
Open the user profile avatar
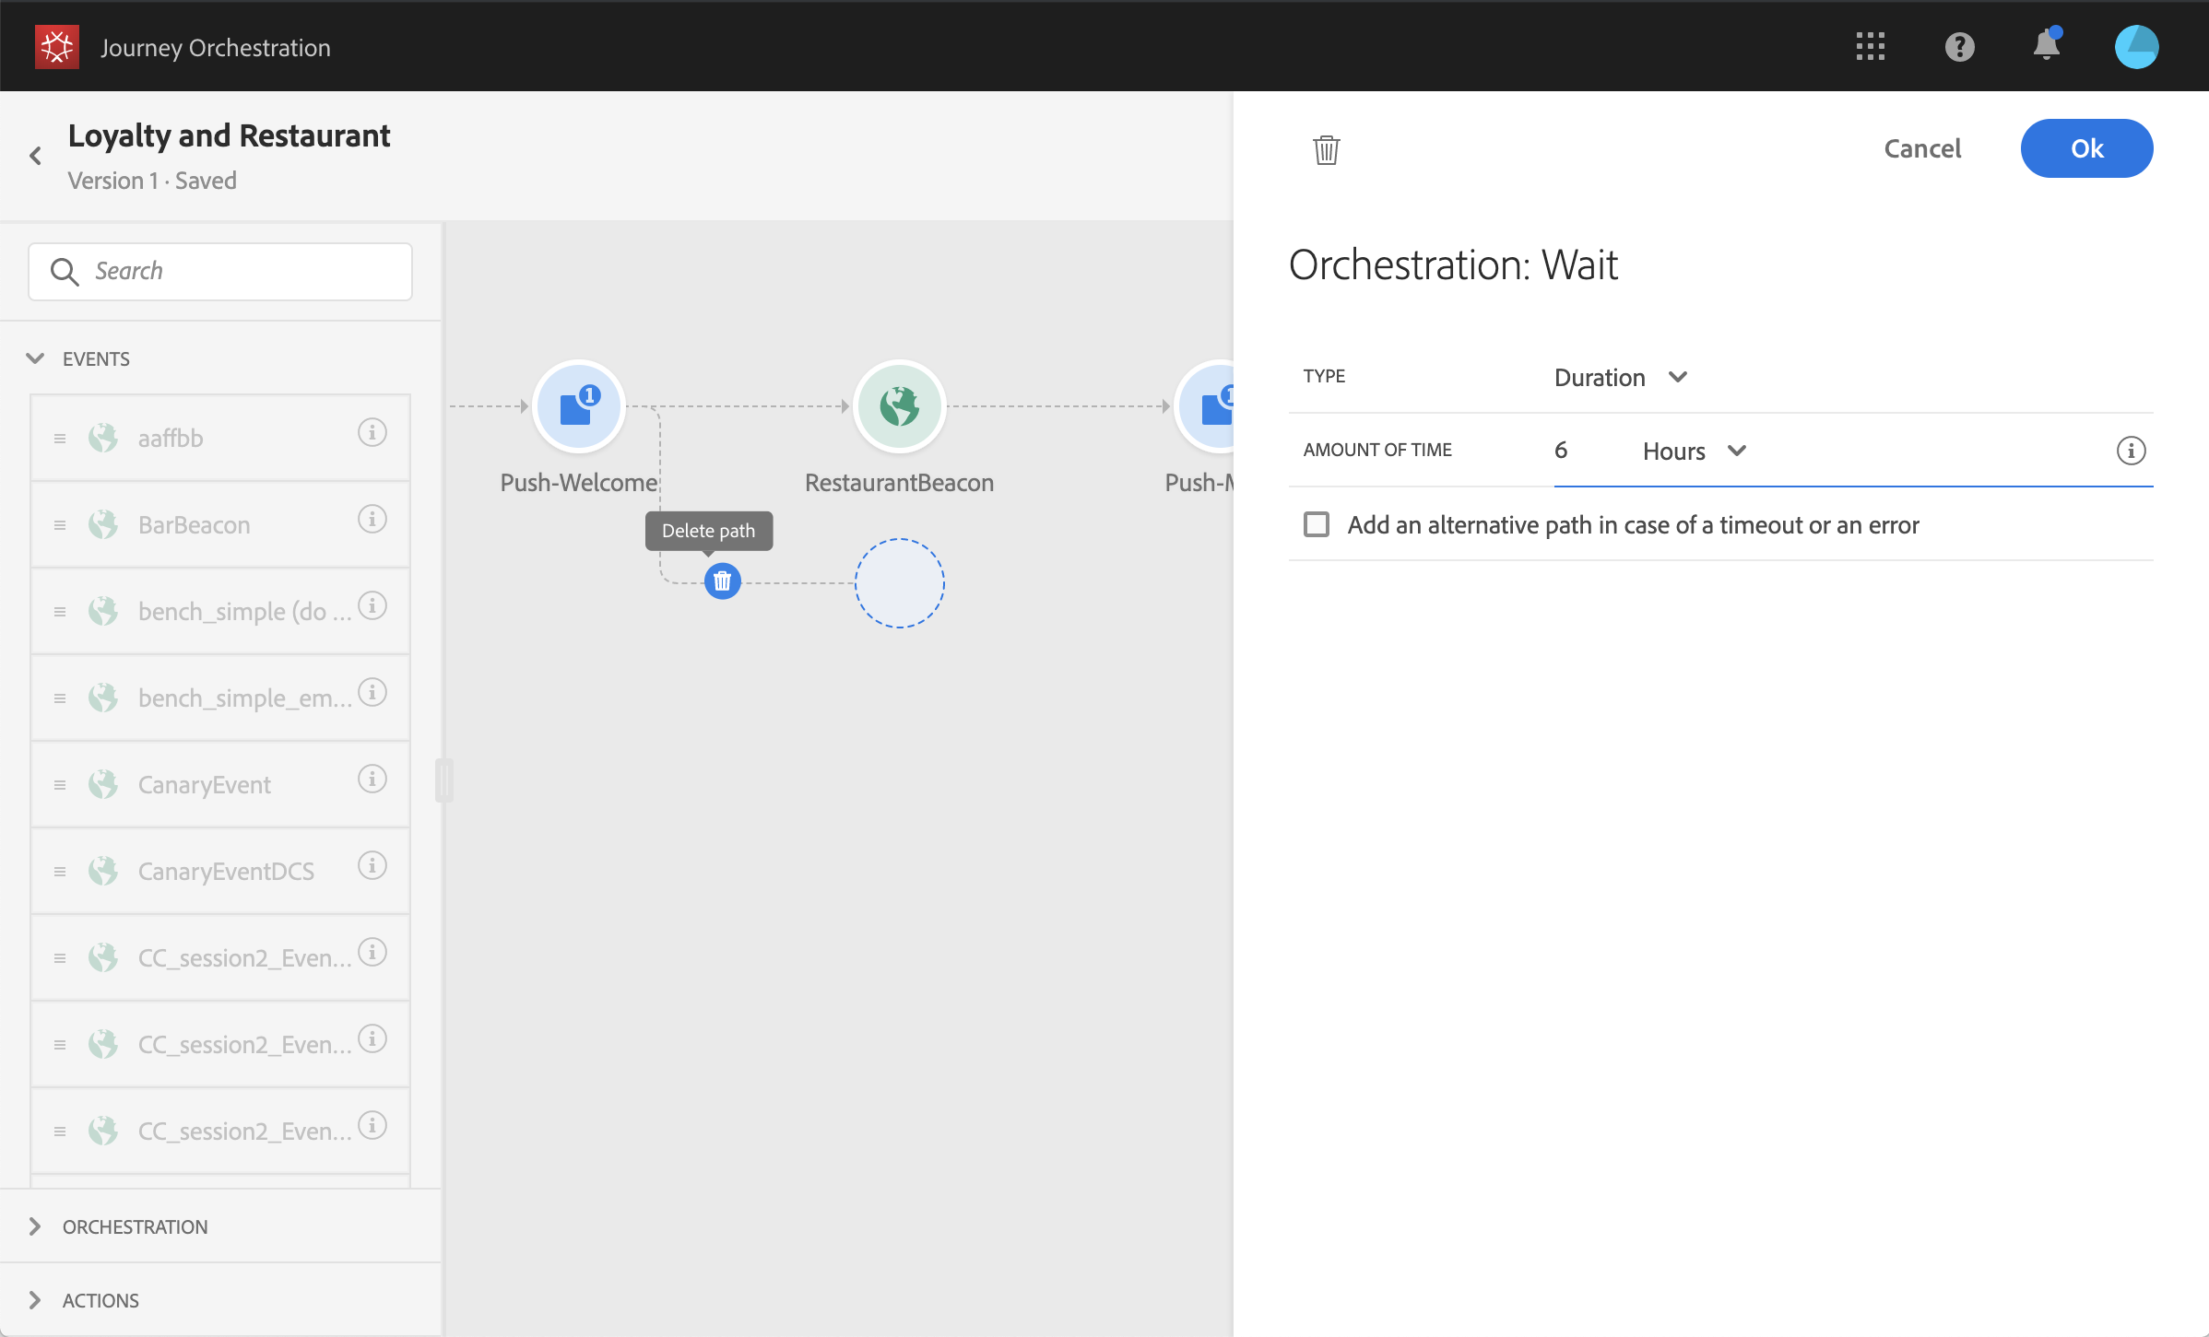(2135, 46)
